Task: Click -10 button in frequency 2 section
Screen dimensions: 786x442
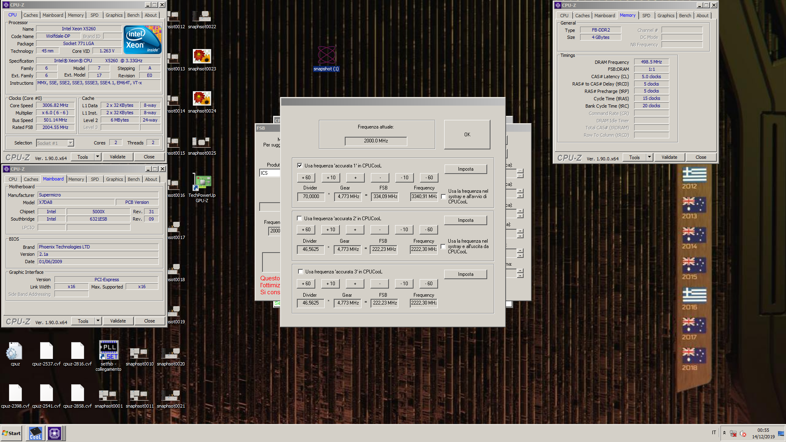Action: tap(404, 230)
